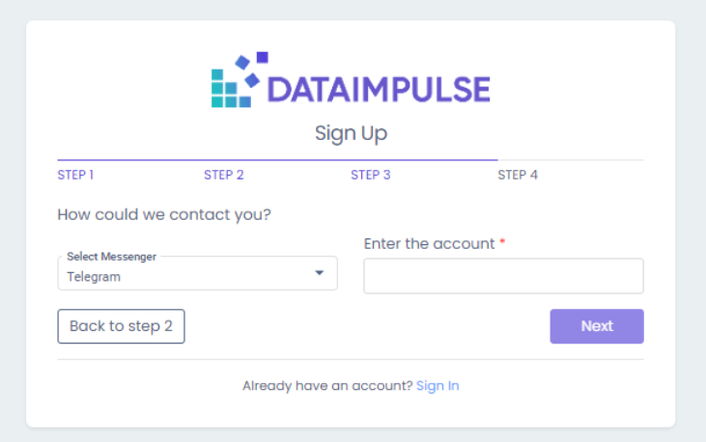Open the Select Messenger combo box
Viewport: 706px width, 442px height.
point(197,273)
